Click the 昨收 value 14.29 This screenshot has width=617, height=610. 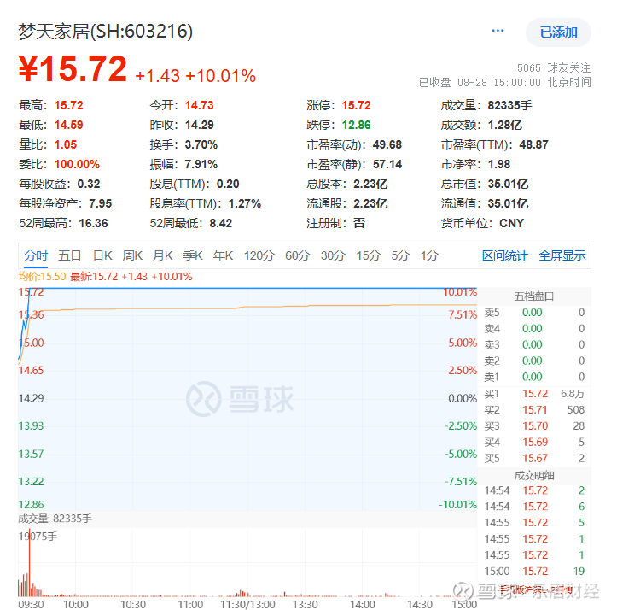(199, 126)
